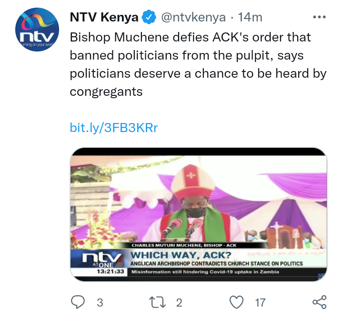Click the reply speech bubble icon
This screenshot has height=318, width=343.
78,302
